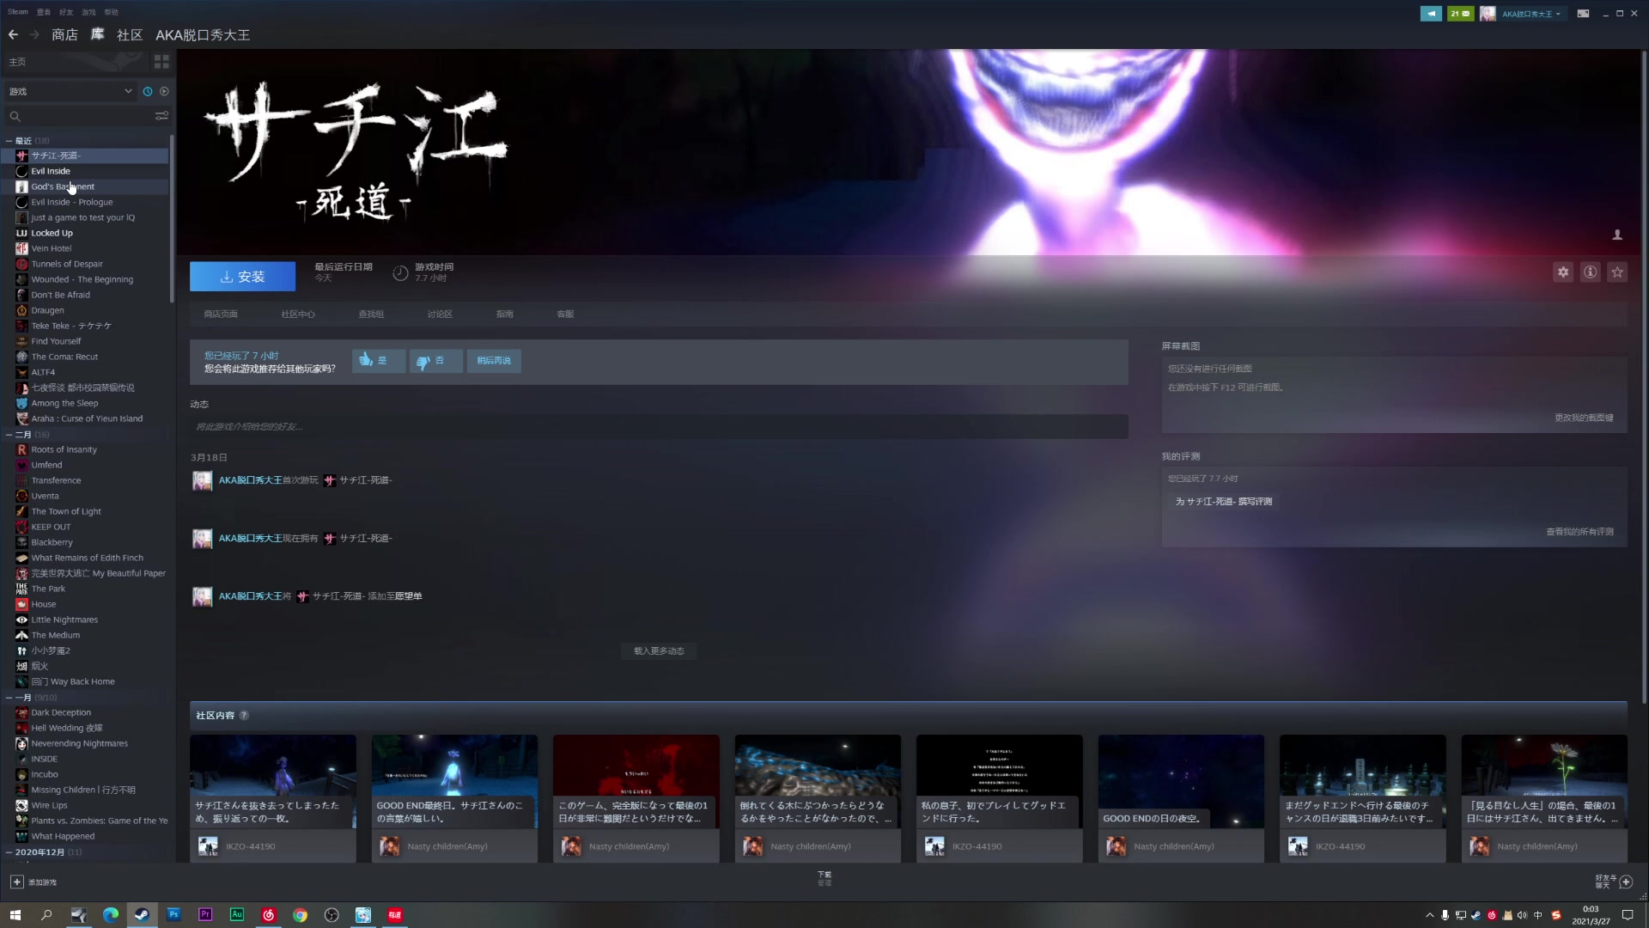Open the 好友 menu

click(66, 12)
